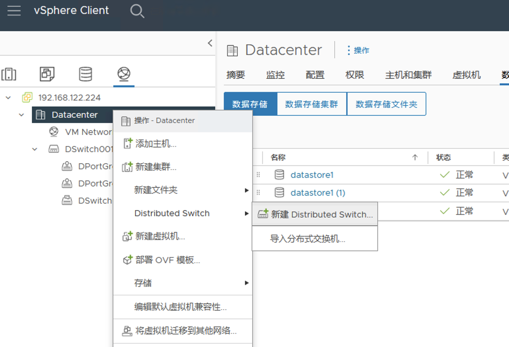Choose 新建 Distributed Switch... submenu item

click(x=315, y=214)
